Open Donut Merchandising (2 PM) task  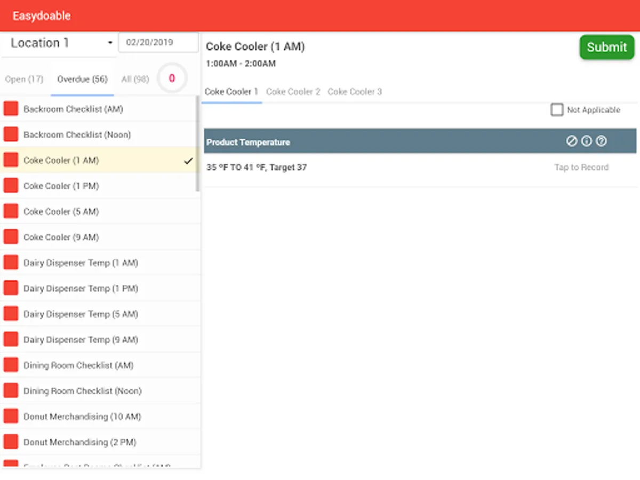tap(100, 442)
